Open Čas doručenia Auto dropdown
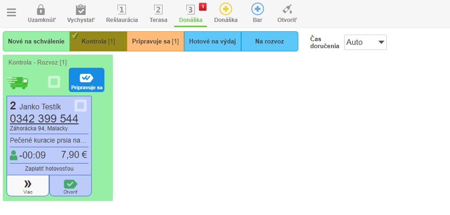 [365, 42]
